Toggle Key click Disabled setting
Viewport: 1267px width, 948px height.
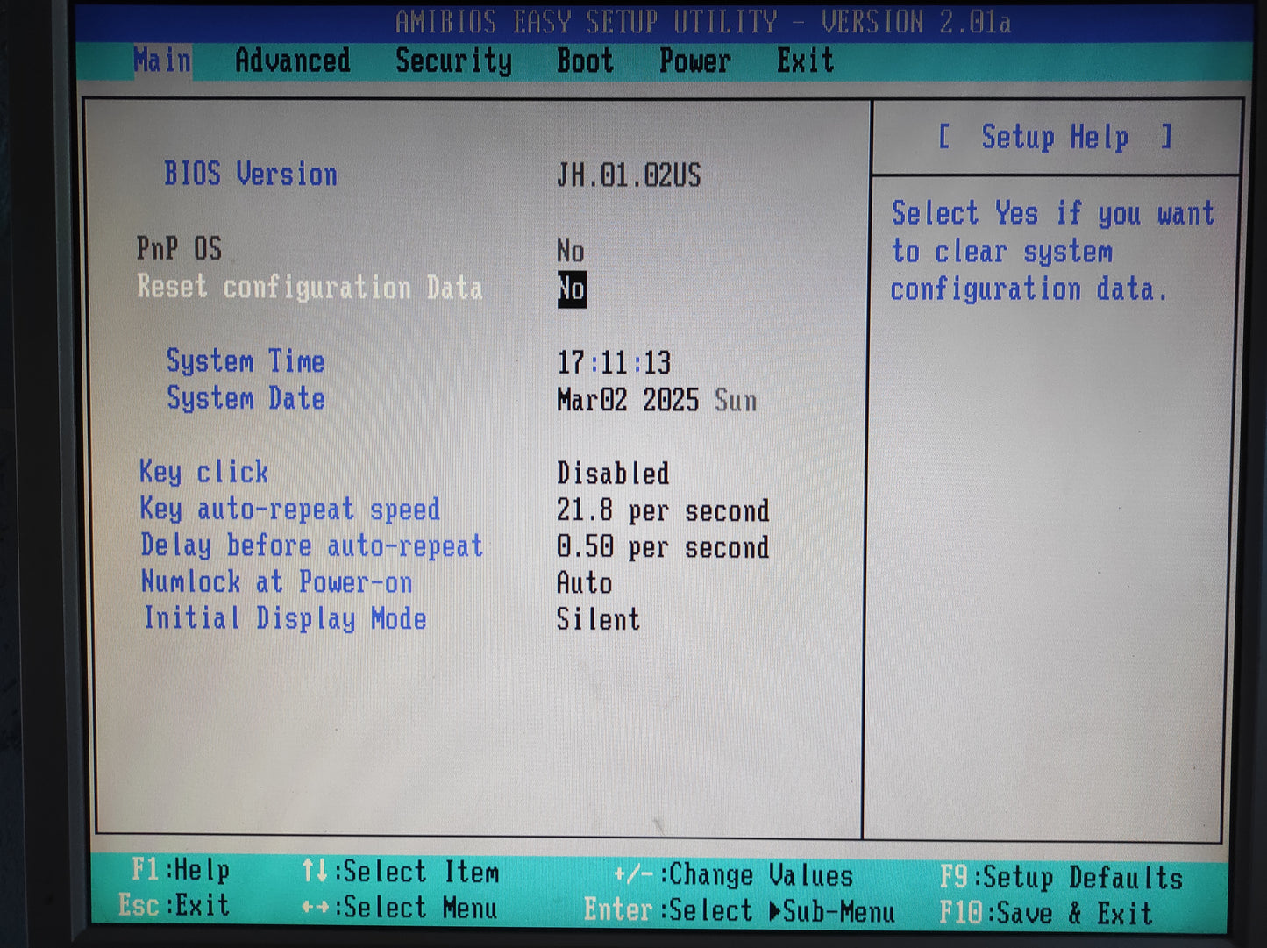[x=613, y=474]
